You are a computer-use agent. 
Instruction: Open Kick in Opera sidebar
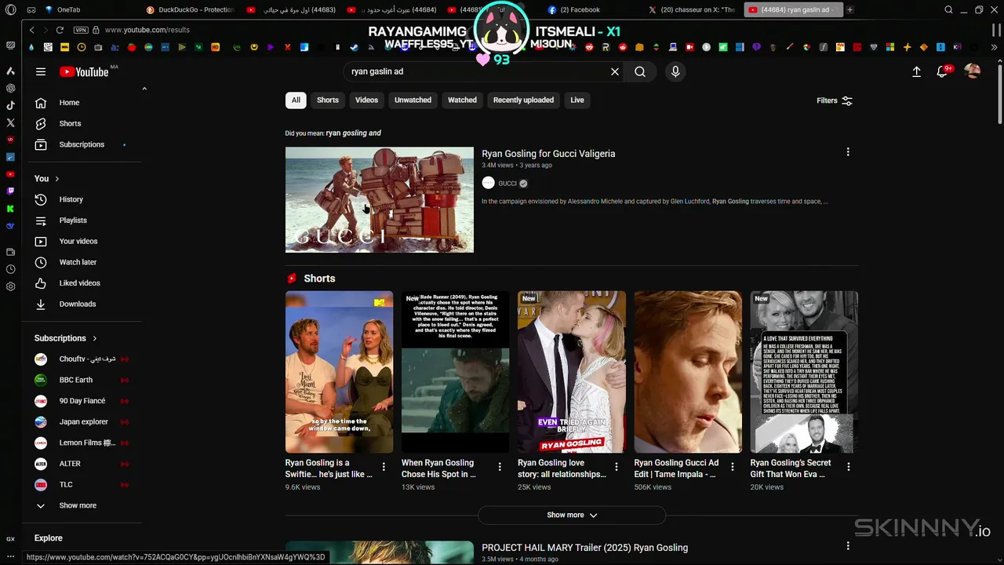pos(10,208)
